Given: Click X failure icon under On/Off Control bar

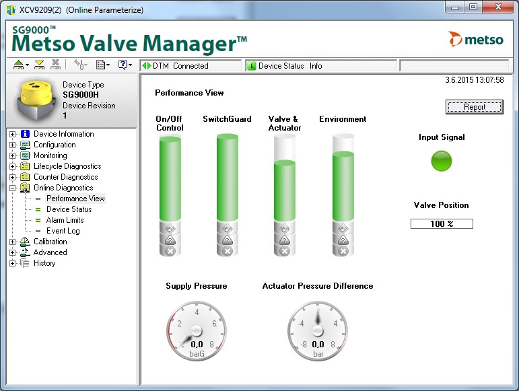Looking at the screenshot, I should coord(170,251).
